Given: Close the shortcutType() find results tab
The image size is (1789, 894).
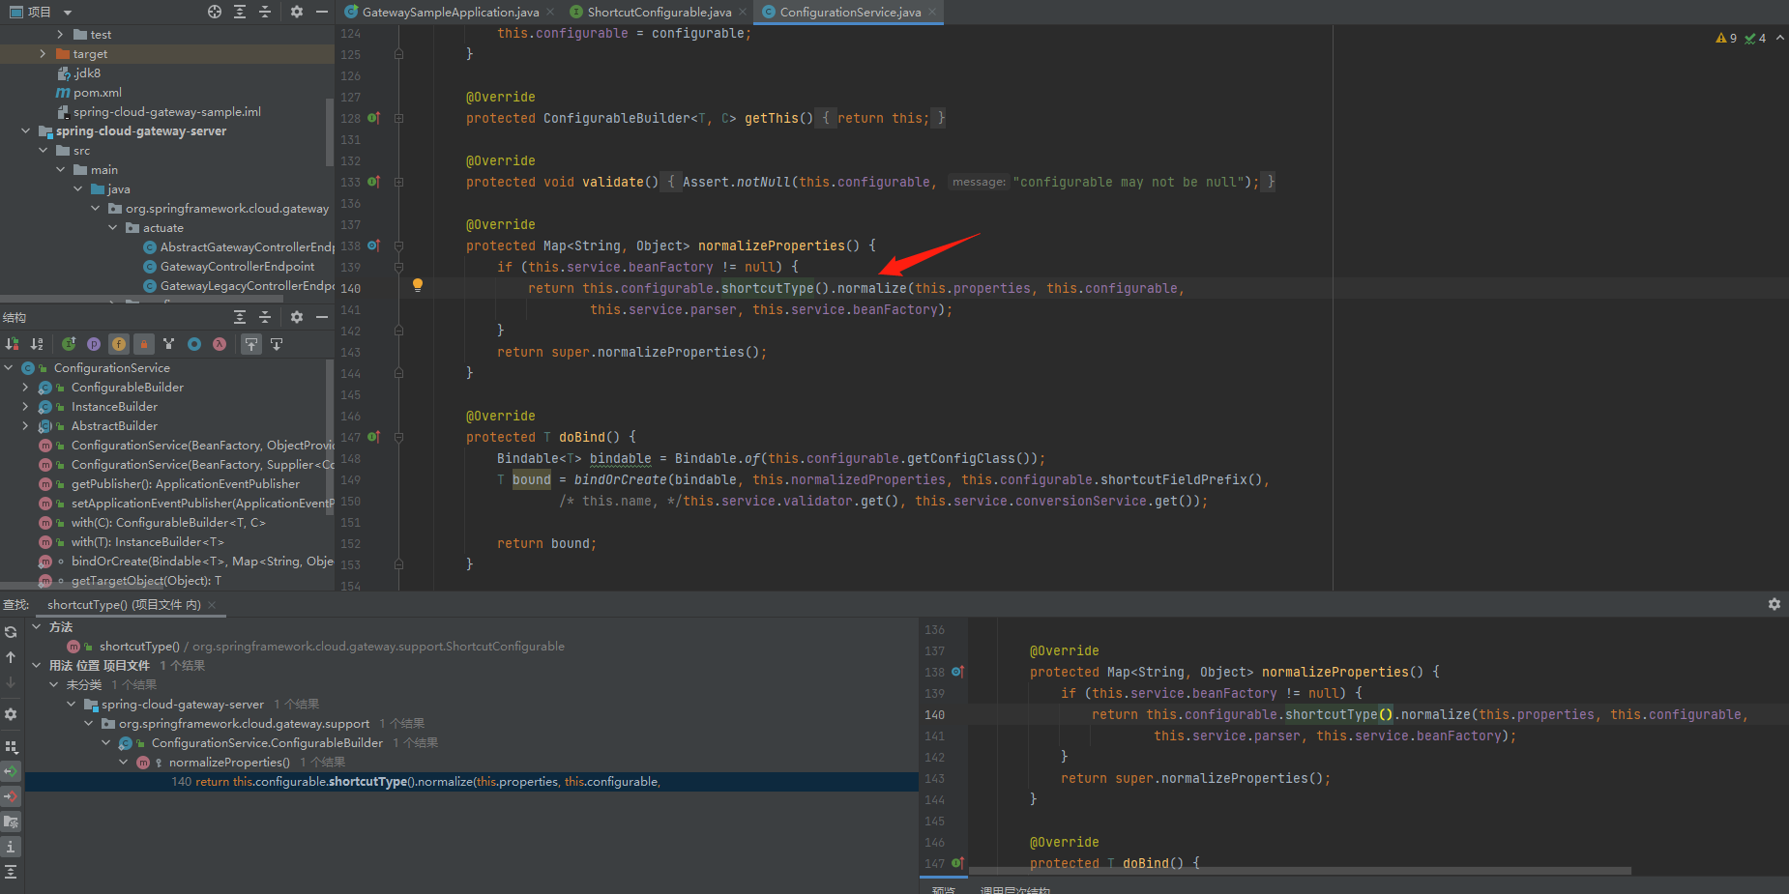Looking at the screenshot, I should 212,605.
